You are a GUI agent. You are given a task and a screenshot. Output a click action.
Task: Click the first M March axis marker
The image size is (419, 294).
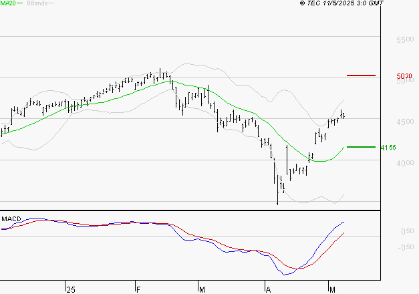coord(202,290)
